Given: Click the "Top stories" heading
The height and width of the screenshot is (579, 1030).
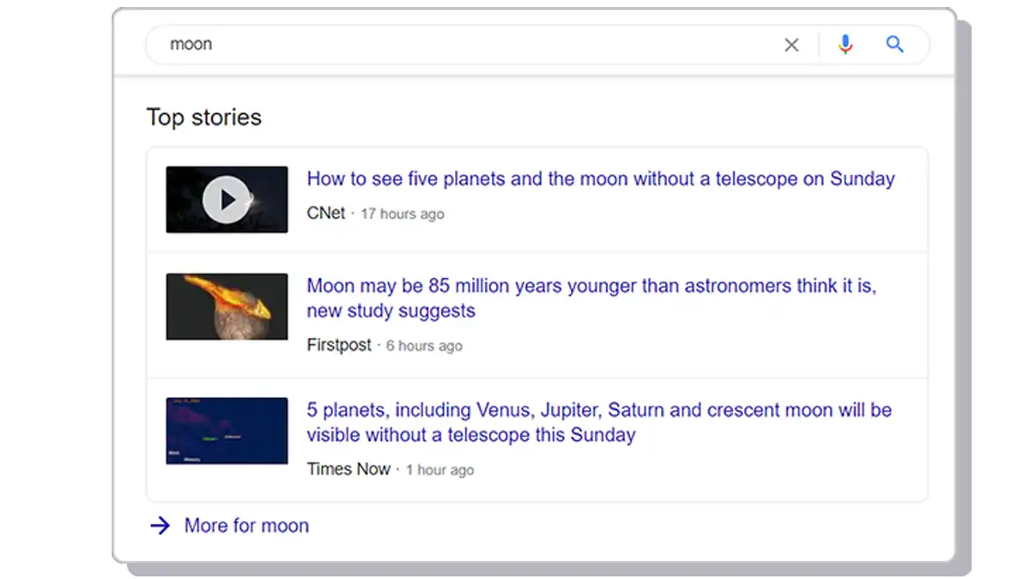Looking at the screenshot, I should [203, 118].
